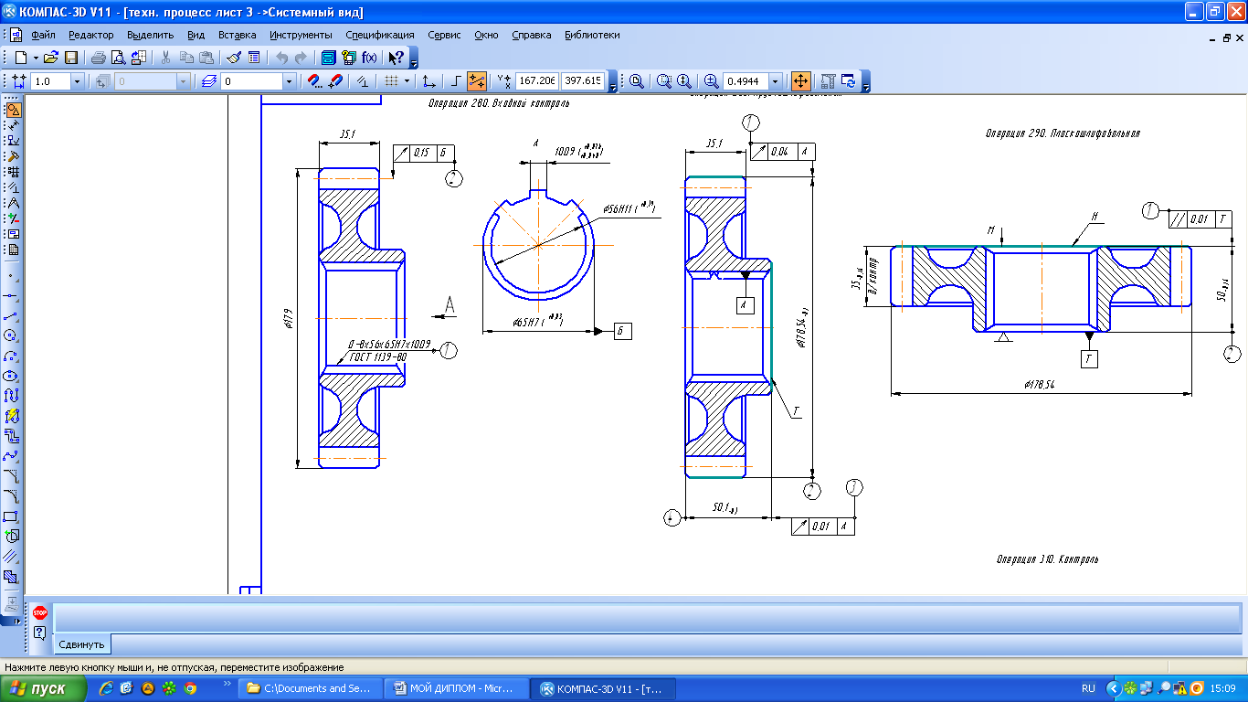Open the Вставка menu
Viewport: 1248px width, 702px height.
pyautogui.click(x=238, y=35)
